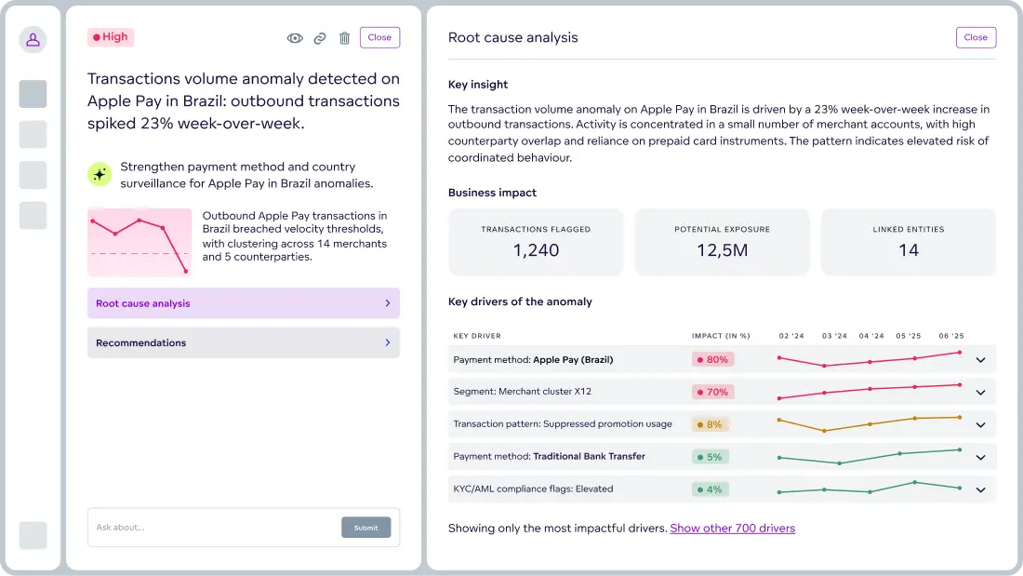Open the Recommendations section
This screenshot has width=1023, height=576.
coord(244,342)
